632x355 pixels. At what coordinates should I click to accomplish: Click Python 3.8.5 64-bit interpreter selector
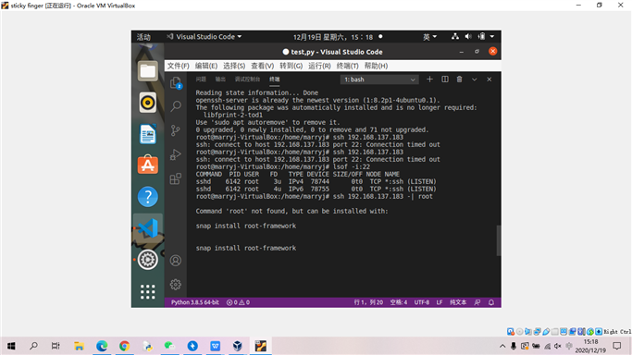195,302
